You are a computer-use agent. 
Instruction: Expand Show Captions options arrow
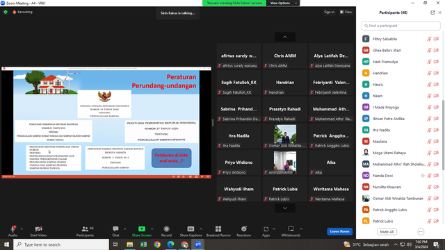(201, 229)
